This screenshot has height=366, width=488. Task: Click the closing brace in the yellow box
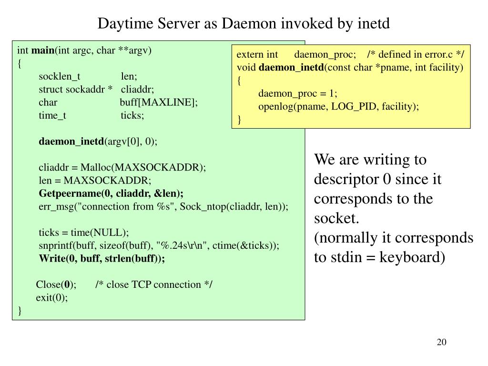(x=239, y=120)
